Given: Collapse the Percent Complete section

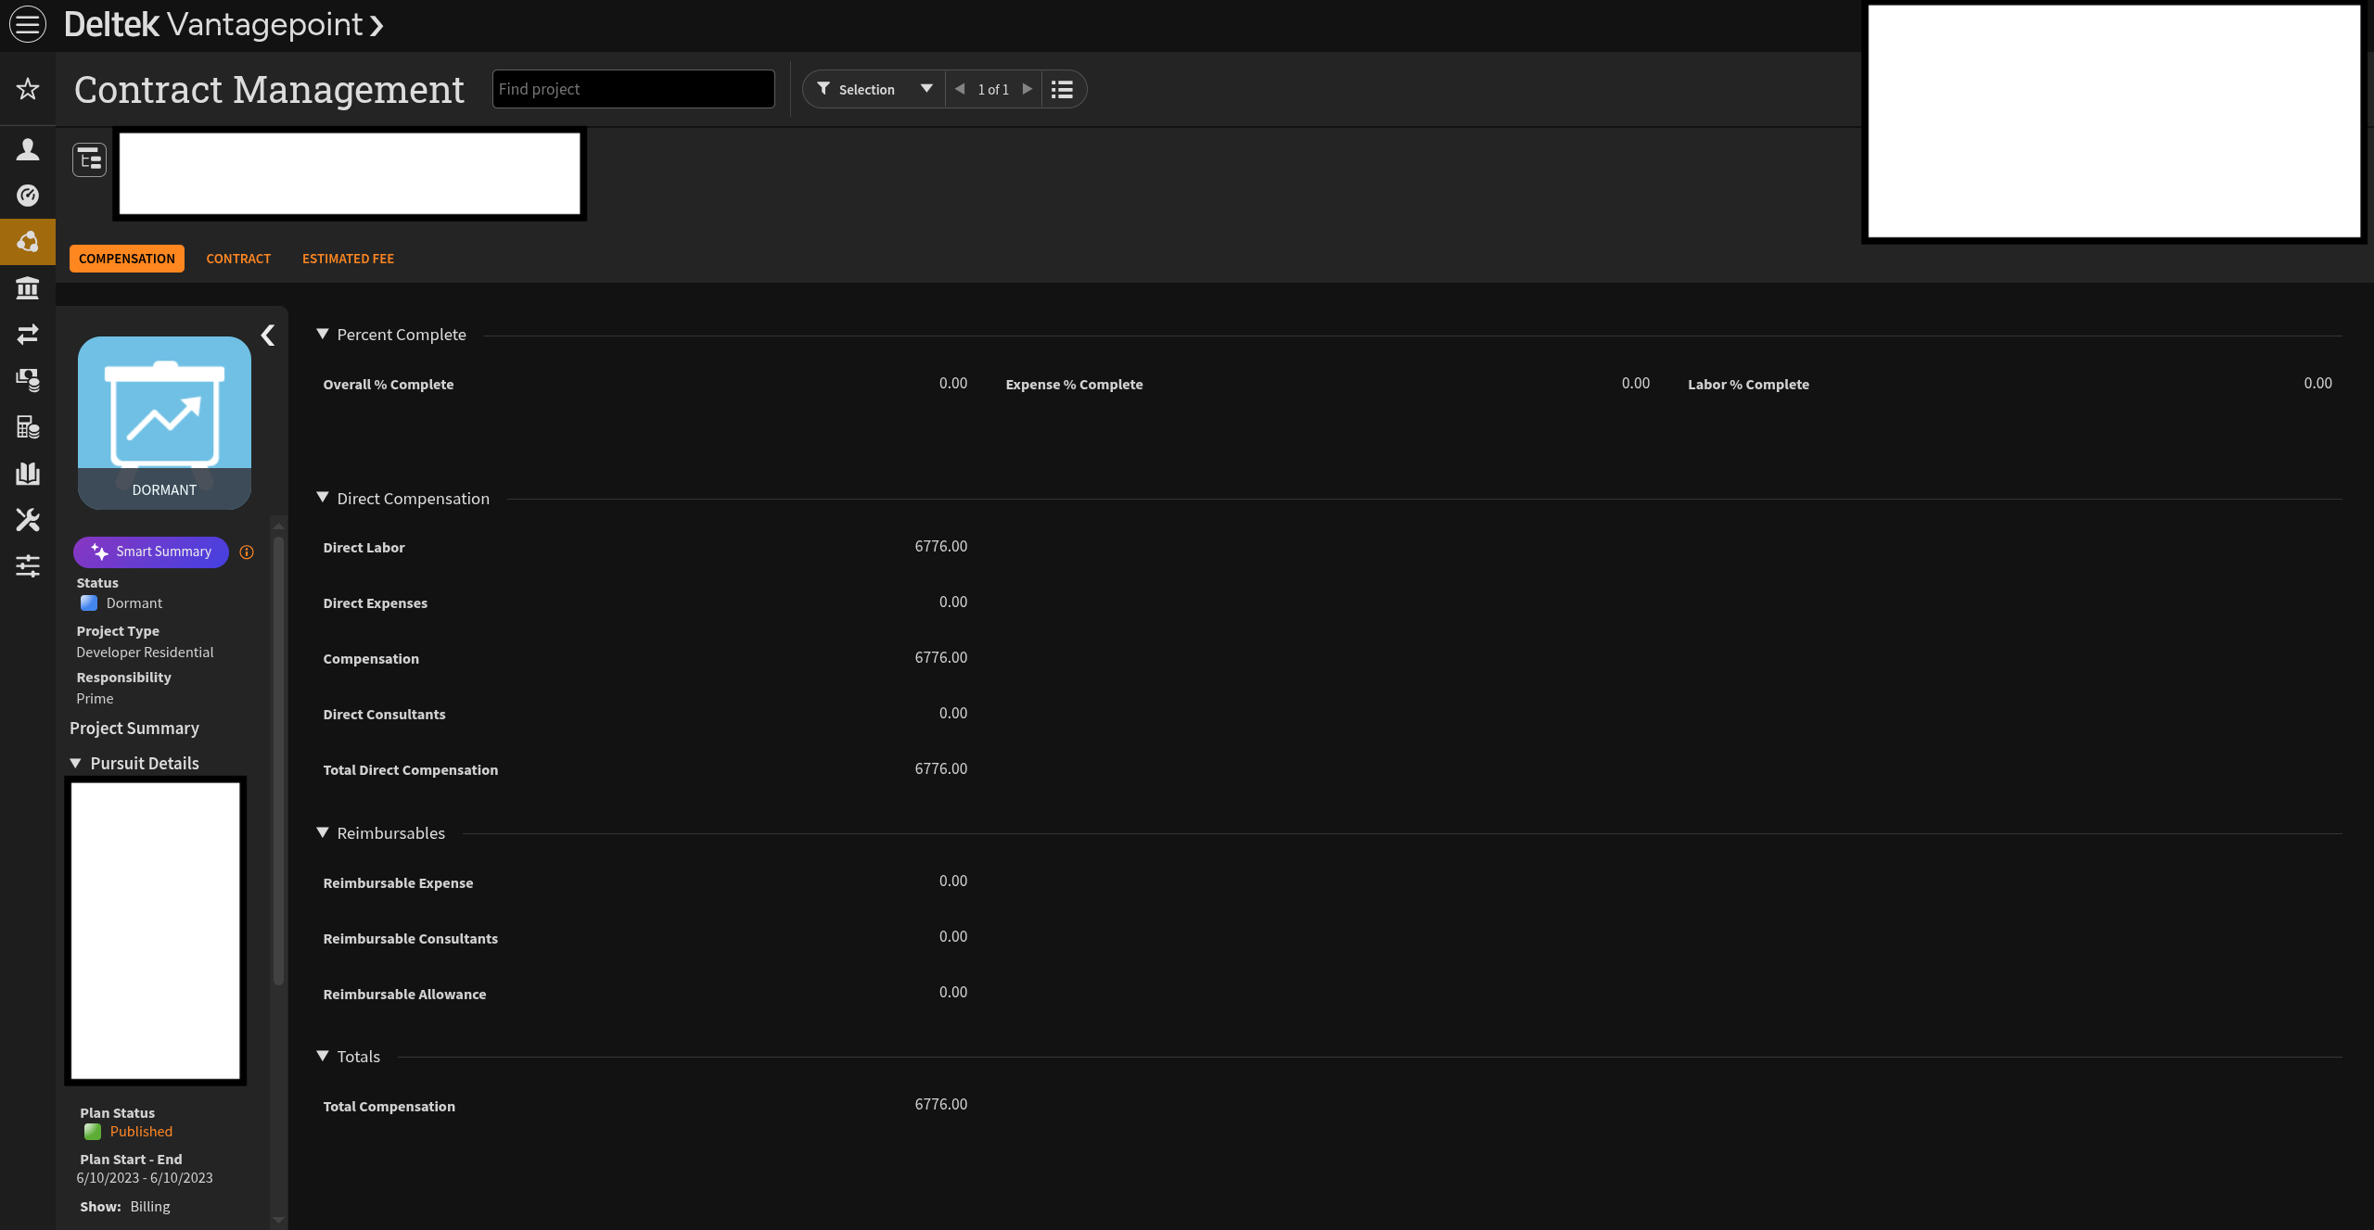Looking at the screenshot, I should pyautogui.click(x=323, y=335).
